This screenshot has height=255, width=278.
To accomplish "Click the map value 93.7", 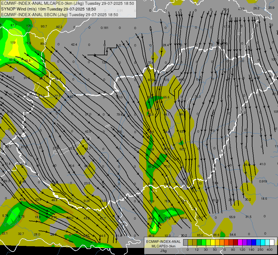I will 44,26.
